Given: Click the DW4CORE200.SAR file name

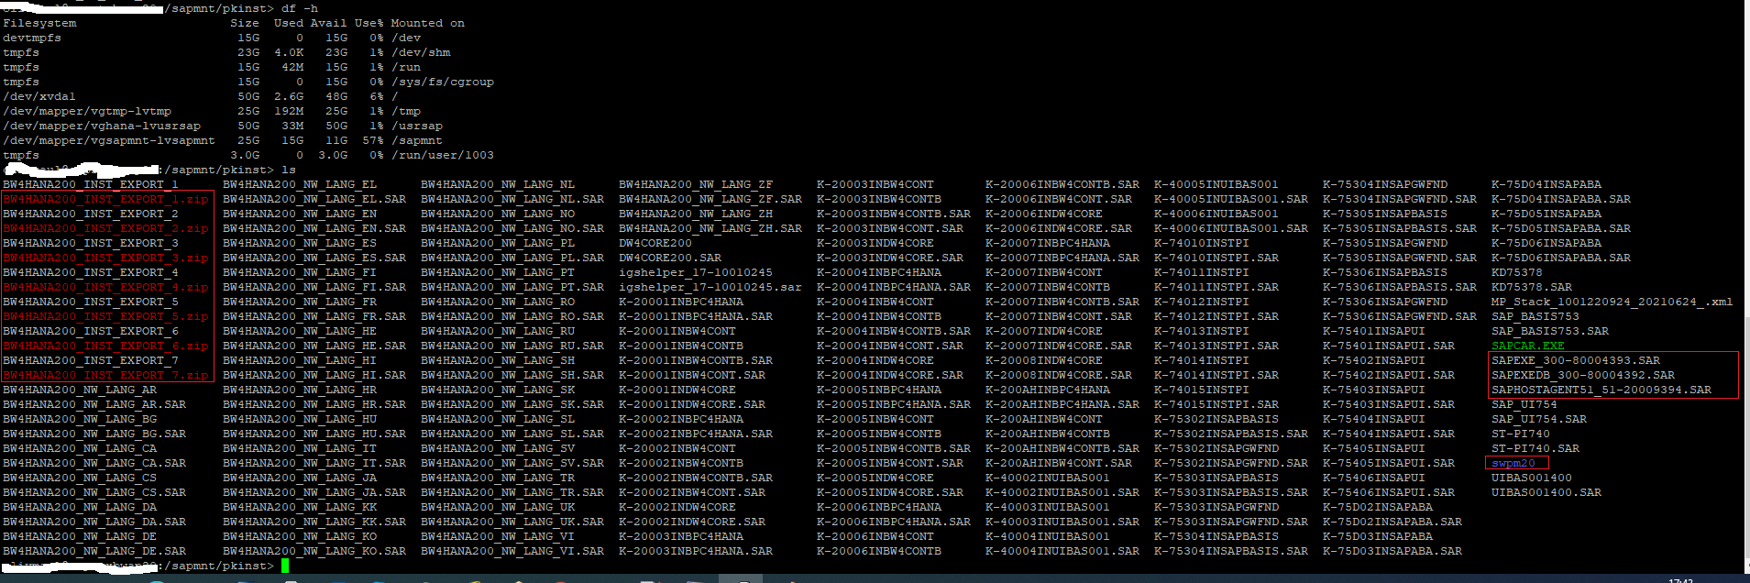Looking at the screenshot, I should click(669, 258).
